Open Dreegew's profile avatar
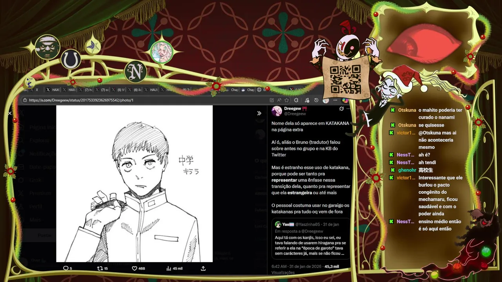The width and height of the screenshot is (502, 282). coord(277,111)
